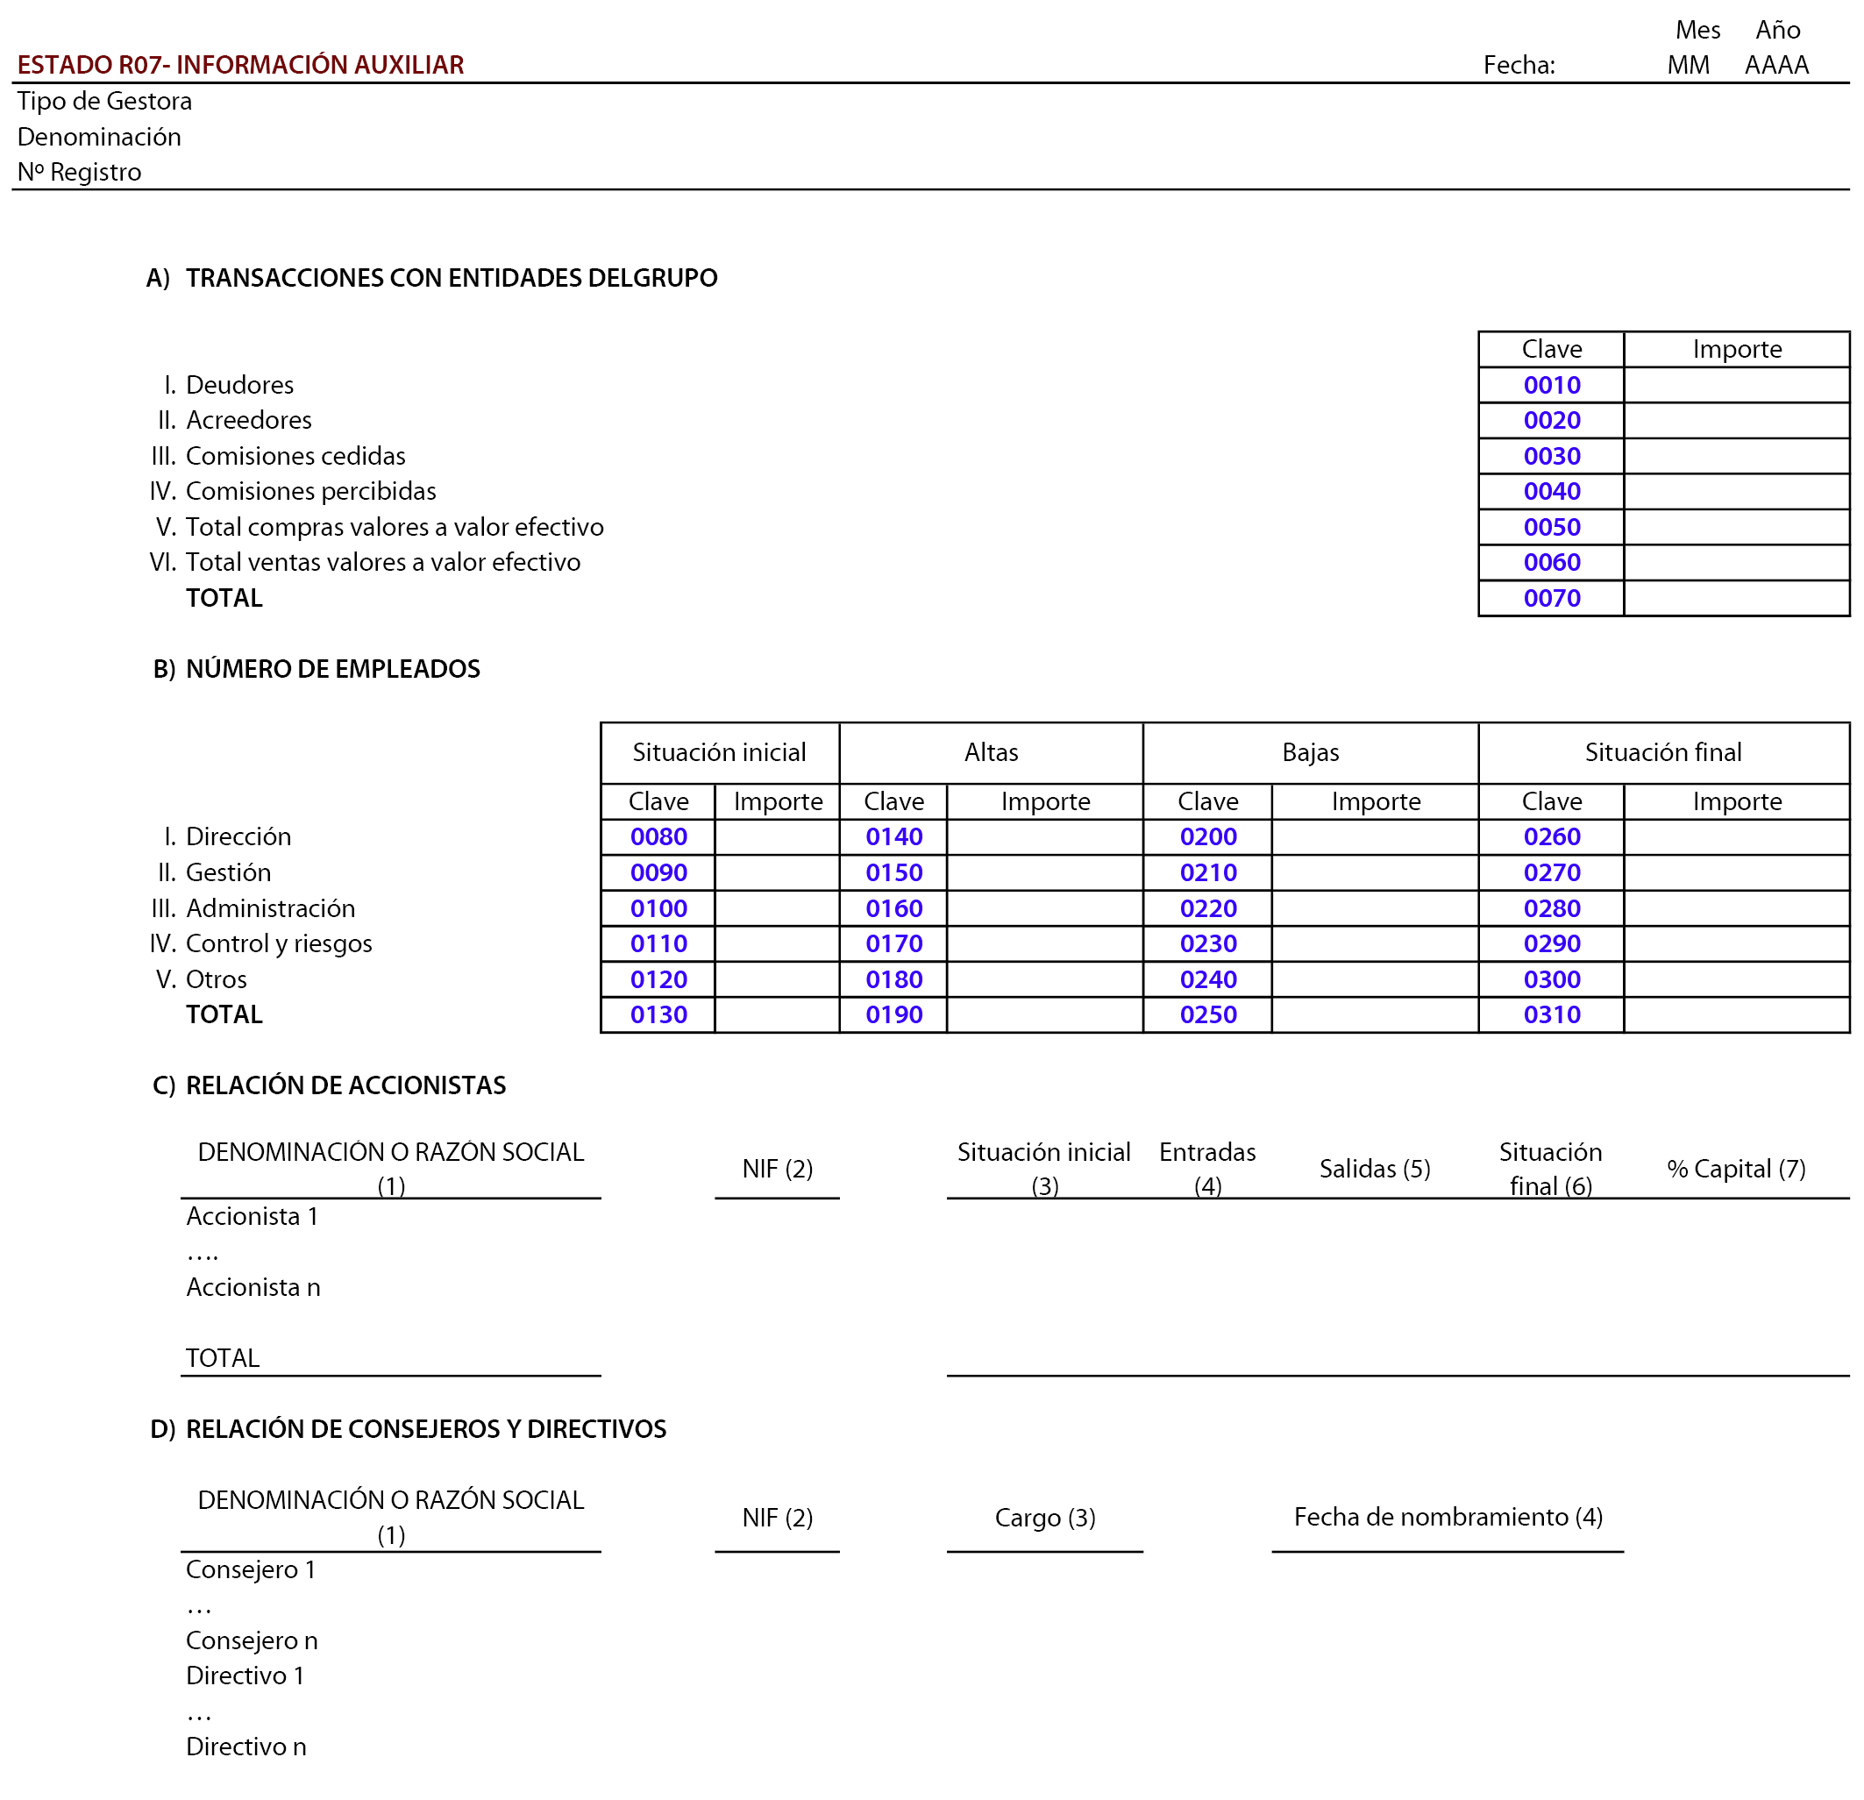The image size is (1864, 1800).
Task: Click the 'Altas' column group header
Action: (991, 753)
